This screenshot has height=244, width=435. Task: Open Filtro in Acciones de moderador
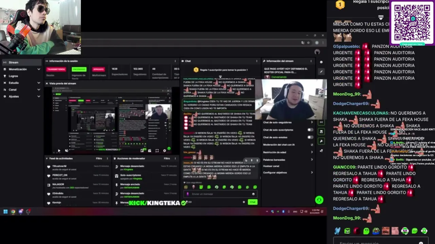click(x=167, y=158)
